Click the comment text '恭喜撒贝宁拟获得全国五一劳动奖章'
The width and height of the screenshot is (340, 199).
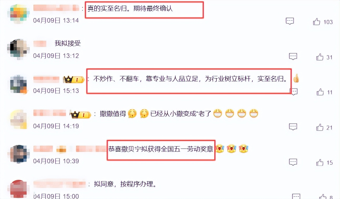161,149
